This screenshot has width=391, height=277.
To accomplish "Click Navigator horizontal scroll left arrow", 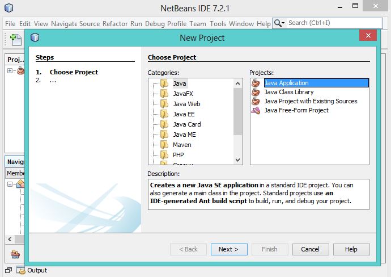I will tap(10, 240).
